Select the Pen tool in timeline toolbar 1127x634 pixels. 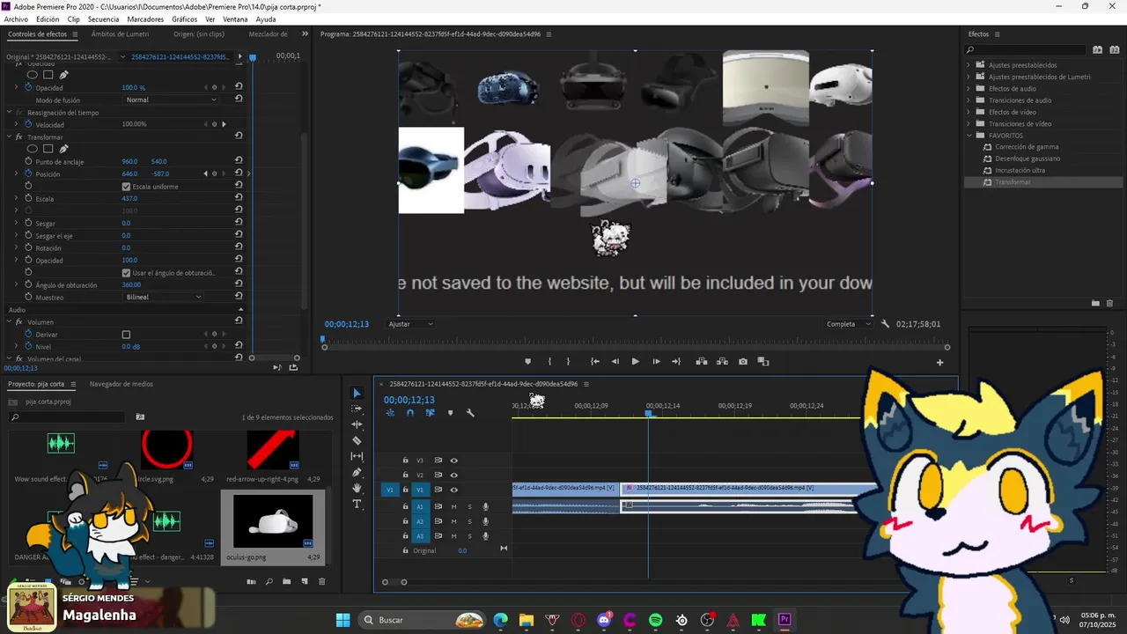point(357,472)
